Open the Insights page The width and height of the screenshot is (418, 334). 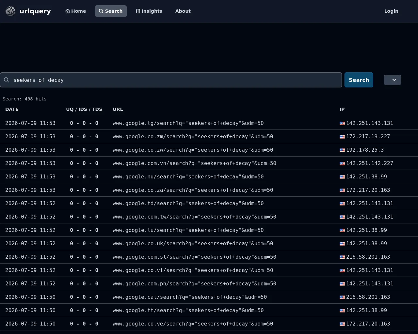point(149,11)
